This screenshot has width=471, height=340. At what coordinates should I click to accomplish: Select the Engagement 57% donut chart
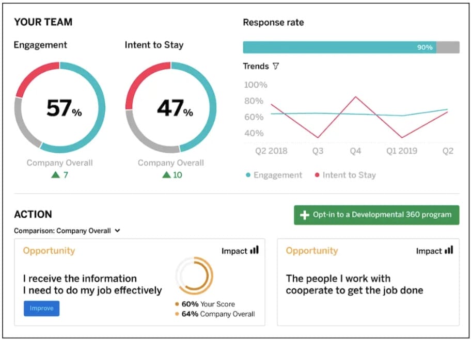[x=60, y=107]
